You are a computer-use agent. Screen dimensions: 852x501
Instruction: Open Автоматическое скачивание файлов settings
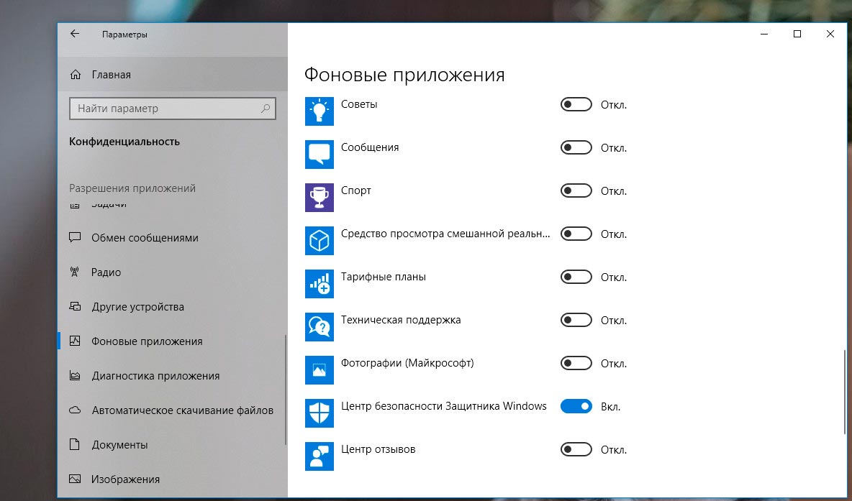pyautogui.click(x=182, y=410)
